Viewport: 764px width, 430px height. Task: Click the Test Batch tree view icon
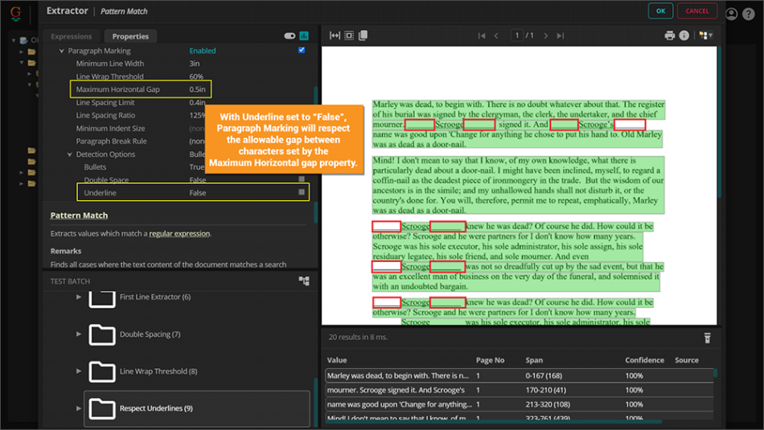pos(304,281)
